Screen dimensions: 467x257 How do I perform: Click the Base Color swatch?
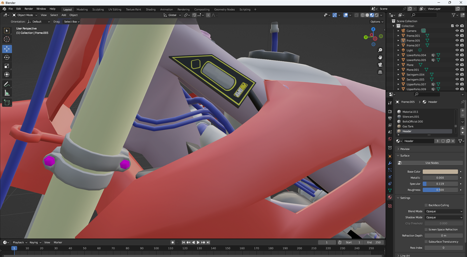(x=440, y=172)
